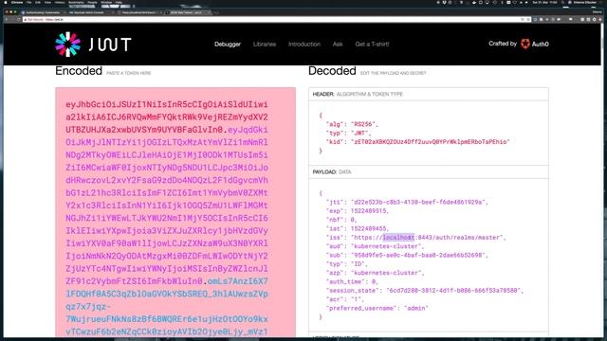The height and width of the screenshot is (341, 607).
Task: Select the JSON Web Tokens jwt.io tab
Action: (188, 12)
